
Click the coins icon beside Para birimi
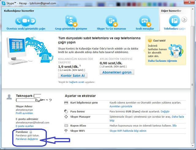coord(66,111)
